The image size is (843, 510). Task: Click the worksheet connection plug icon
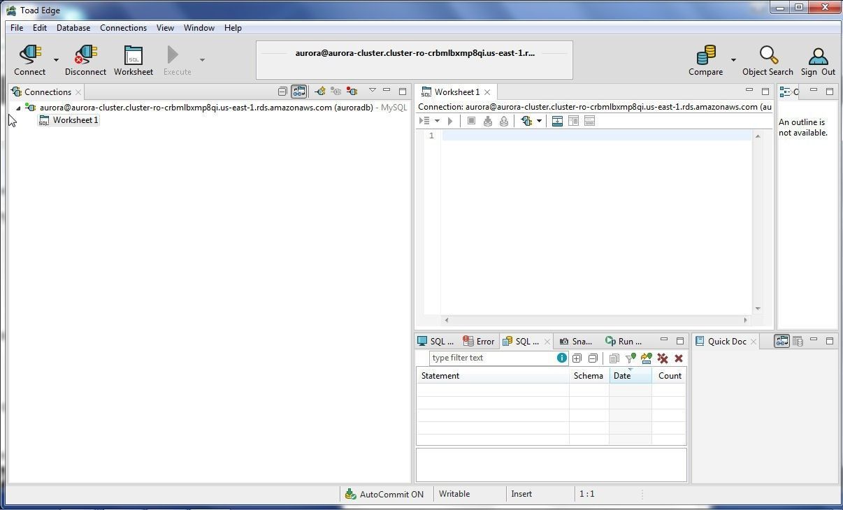point(526,121)
